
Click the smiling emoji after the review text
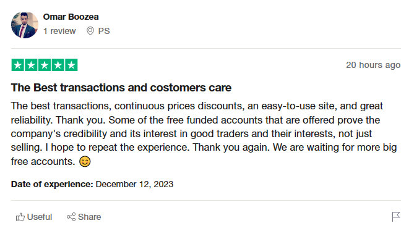pyautogui.click(x=85, y=161)
